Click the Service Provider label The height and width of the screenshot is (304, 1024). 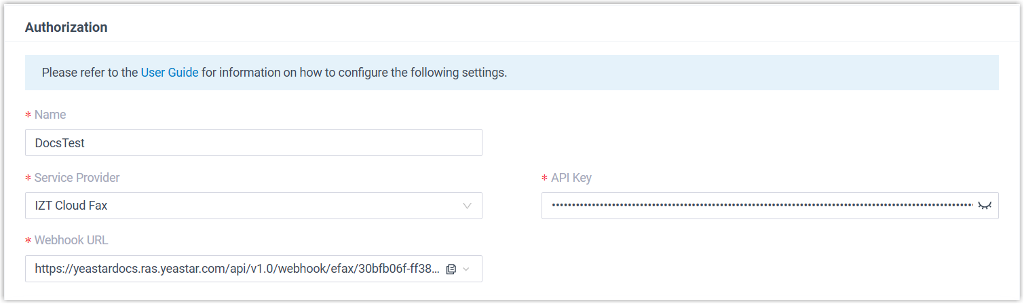77,178
